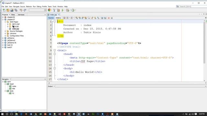Collapse code fold at line 9 html tag

point(55,50)
